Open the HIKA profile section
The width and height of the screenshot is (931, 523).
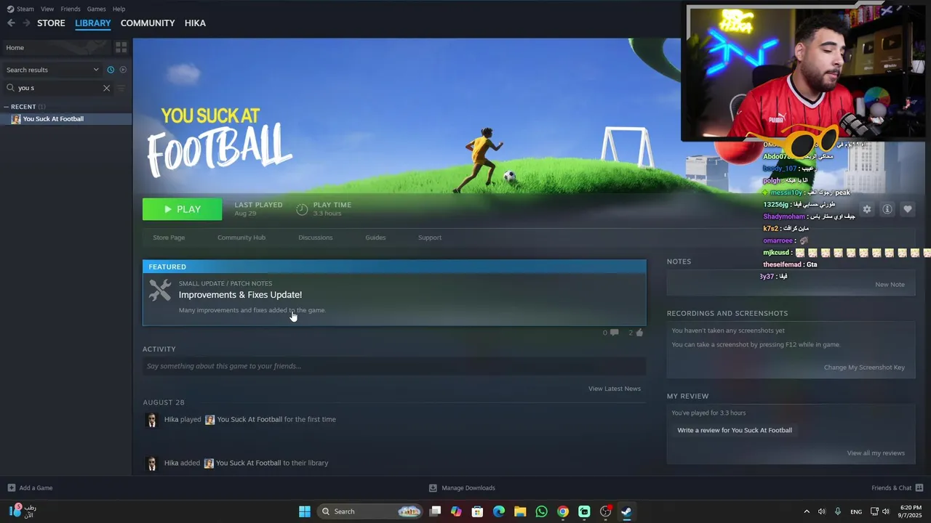(195, 23)
